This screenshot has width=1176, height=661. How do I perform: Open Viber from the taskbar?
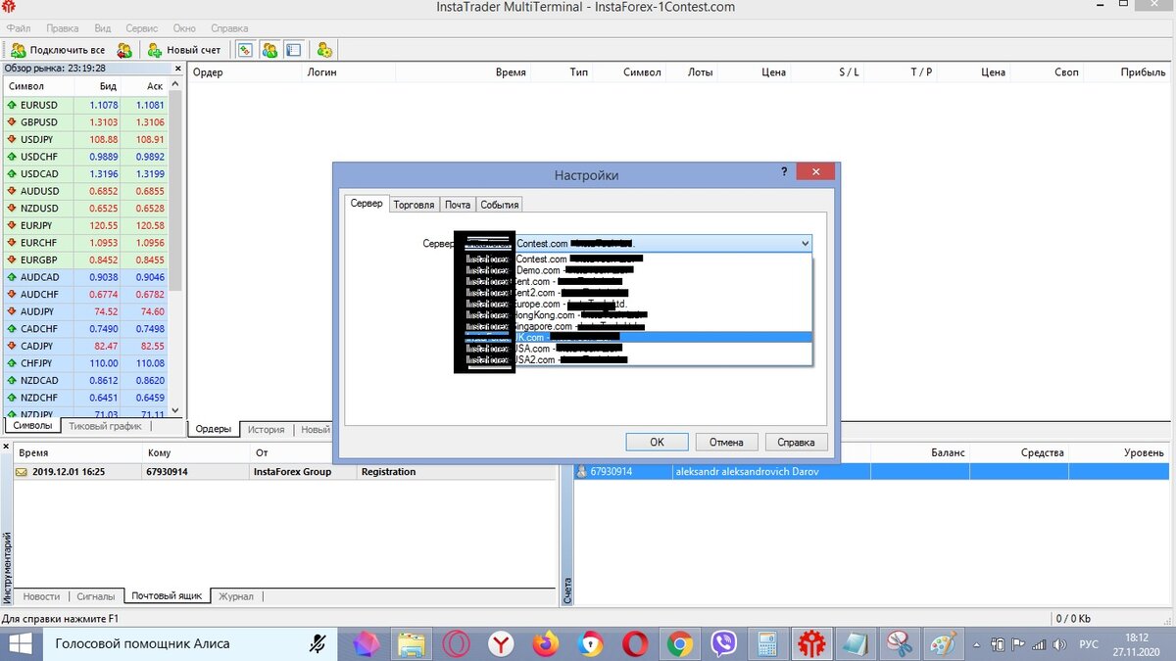tap(725, 643)
